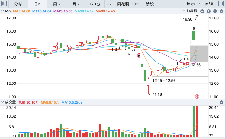Open MA indicator settings gear

point(222,11)
